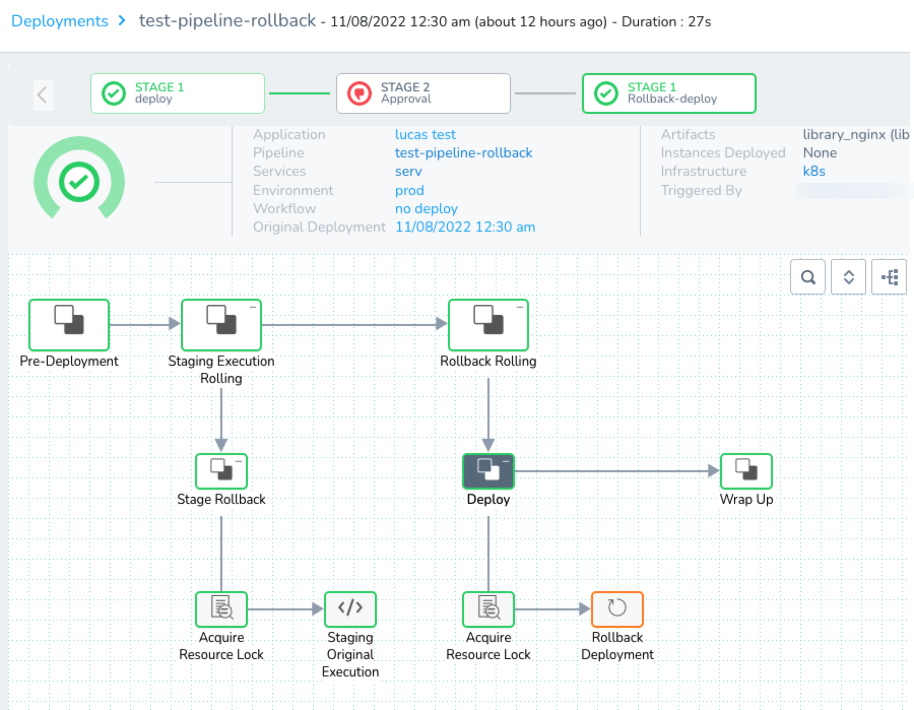
Task: Collapse the Staging Execution Rolling node
Action: 252,307
